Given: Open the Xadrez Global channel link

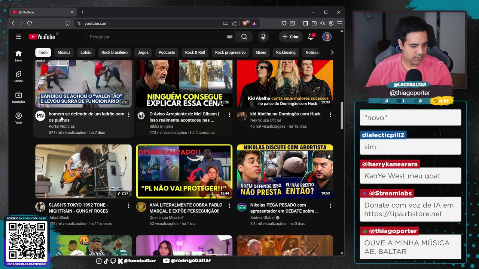Looking at the screenshot, I should (262, 217).
